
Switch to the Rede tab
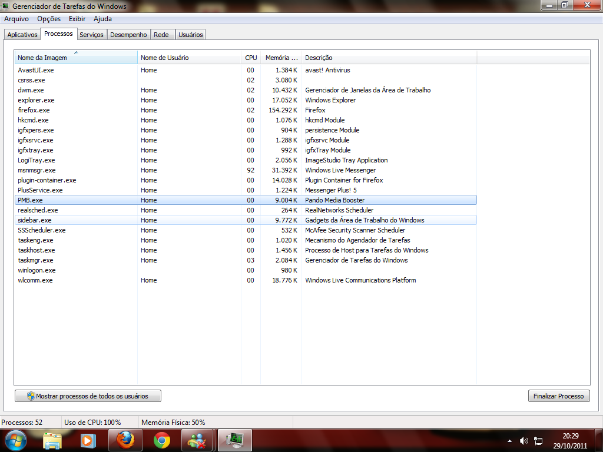click(x=161, y=35)
